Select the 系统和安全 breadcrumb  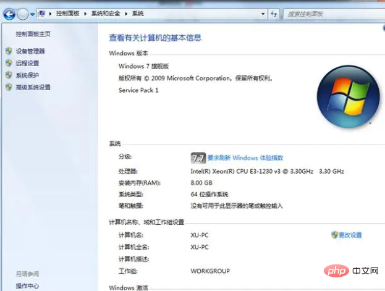coord(106,14)
